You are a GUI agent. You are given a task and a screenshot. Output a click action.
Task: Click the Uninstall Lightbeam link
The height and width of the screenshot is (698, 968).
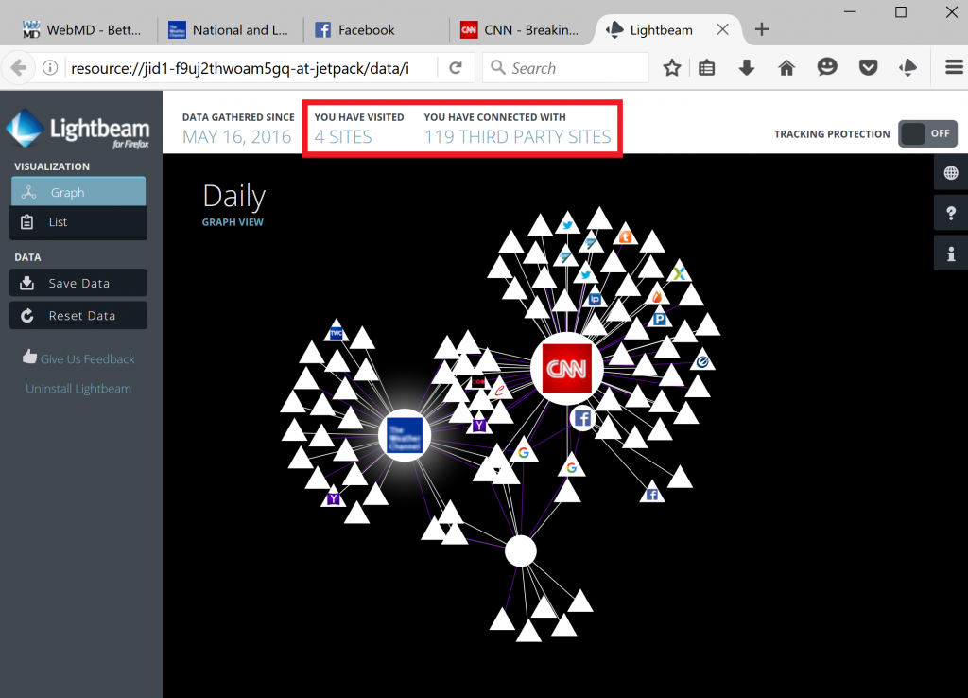(78, 389)
